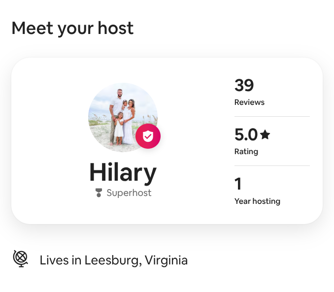Click the 39 reviews count

click(x=244, y=85)
